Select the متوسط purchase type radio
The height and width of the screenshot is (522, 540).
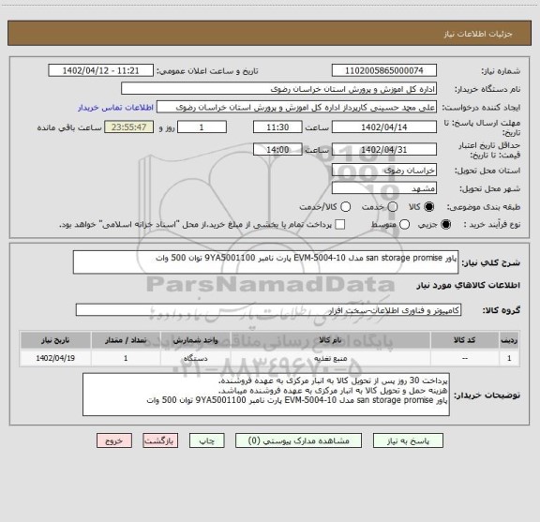(404, 225)
